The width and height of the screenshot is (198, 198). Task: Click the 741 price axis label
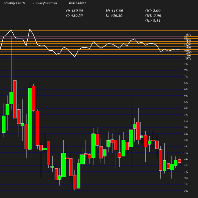click(x=186, y=64)
